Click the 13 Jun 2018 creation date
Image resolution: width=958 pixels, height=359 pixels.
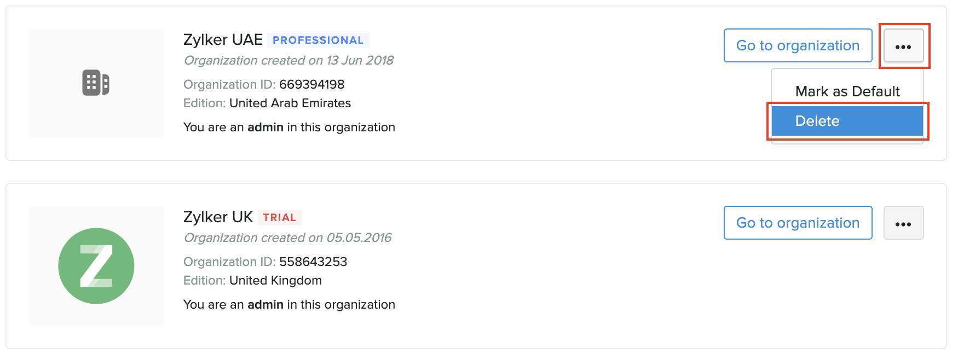360,61
